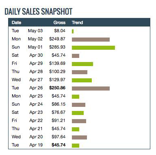Click the bold $250.86 amount
156x155 pixels.
pos(57,88)
